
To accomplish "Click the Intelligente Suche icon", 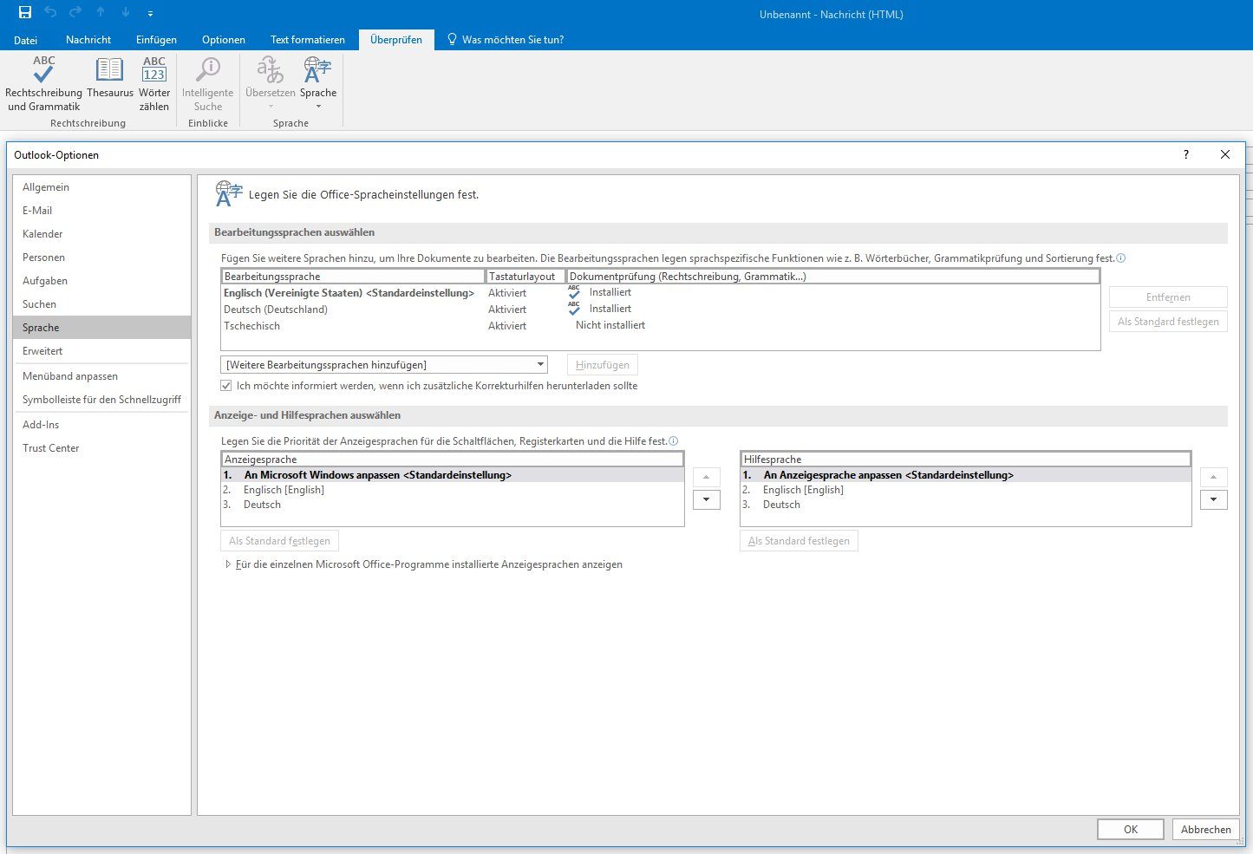I will 208,69.
